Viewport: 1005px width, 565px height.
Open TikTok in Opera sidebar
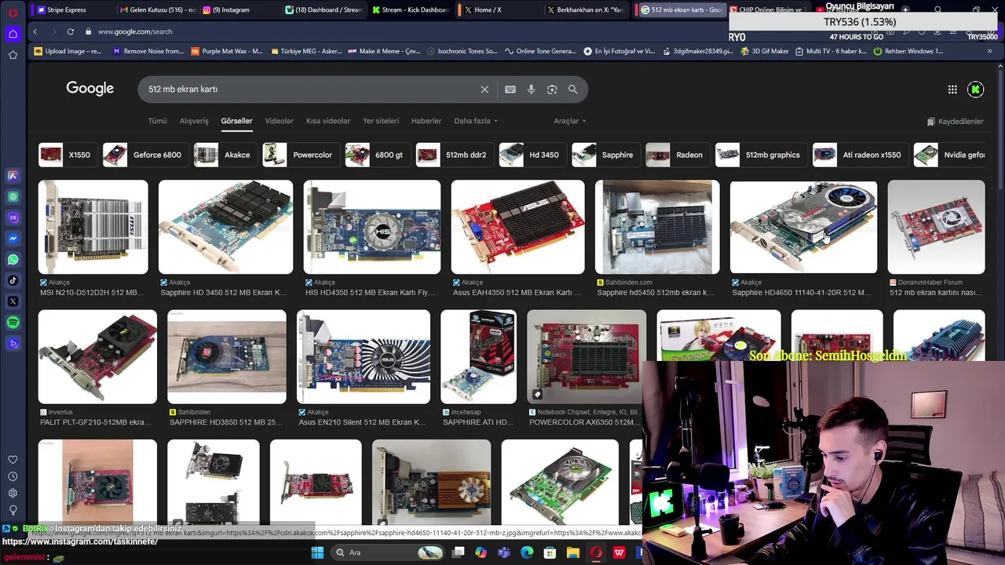(x=13, y=280)
